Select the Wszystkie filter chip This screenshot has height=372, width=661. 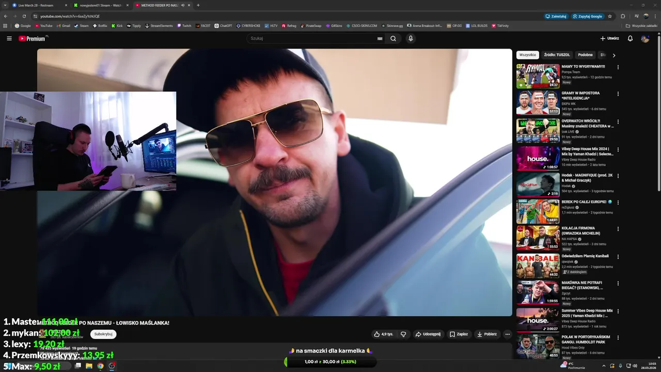pyautogui.click(x=528, y=55)
